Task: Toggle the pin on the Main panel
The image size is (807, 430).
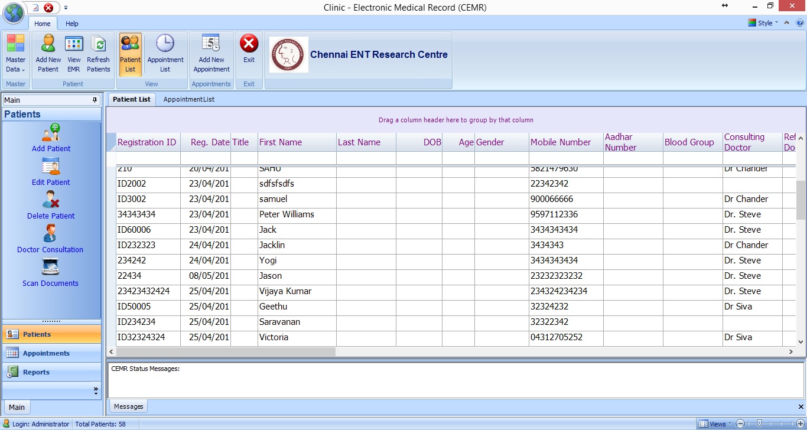Action: pos(95,100)
